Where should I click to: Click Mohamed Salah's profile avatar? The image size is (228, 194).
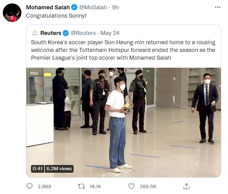point(12,13)
